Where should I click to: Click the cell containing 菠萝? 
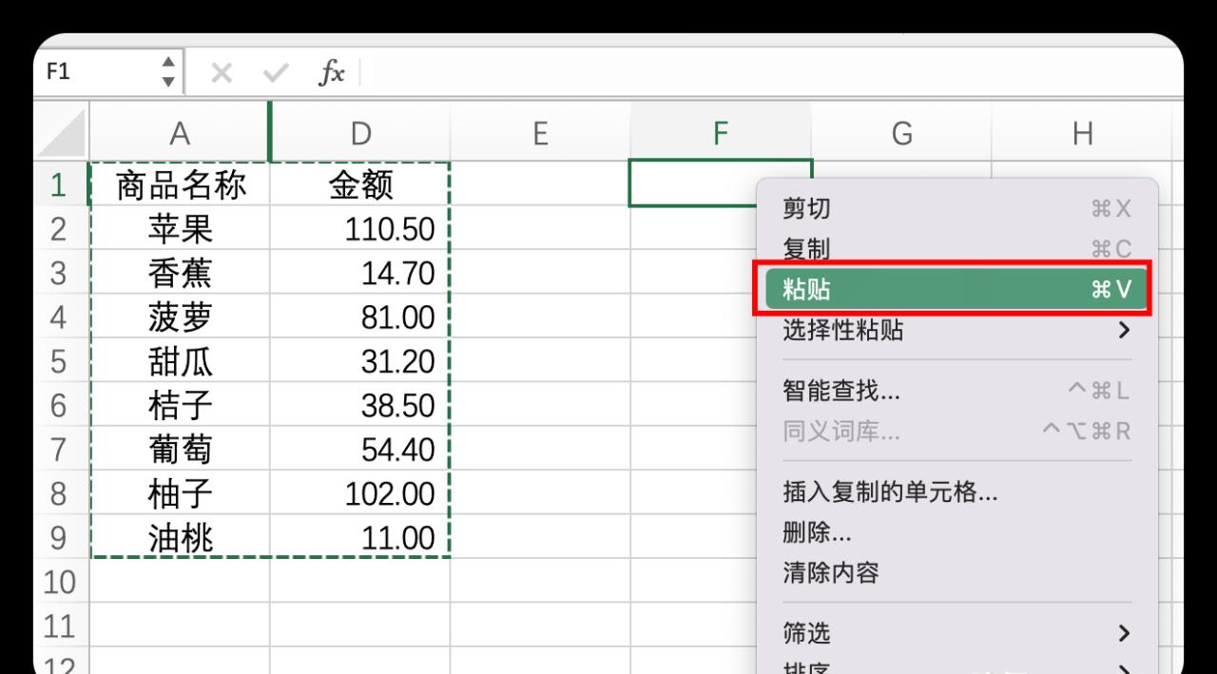point(180,318)
